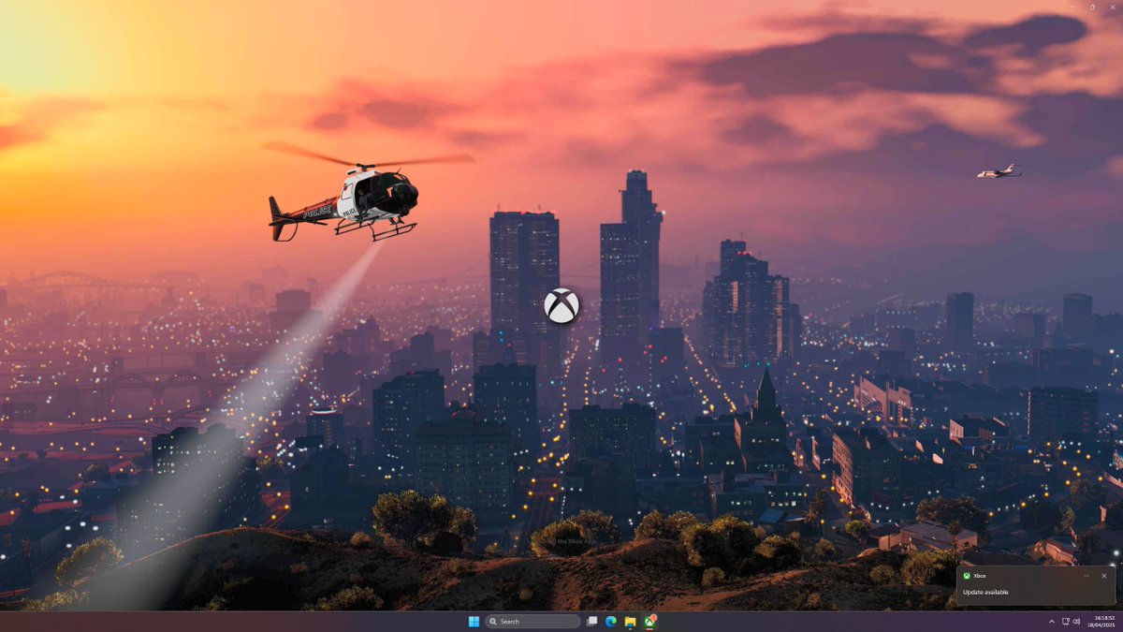Open the Xbox app taskbar icon
The image size is (1123, 632).
click(x=649, y=622)
